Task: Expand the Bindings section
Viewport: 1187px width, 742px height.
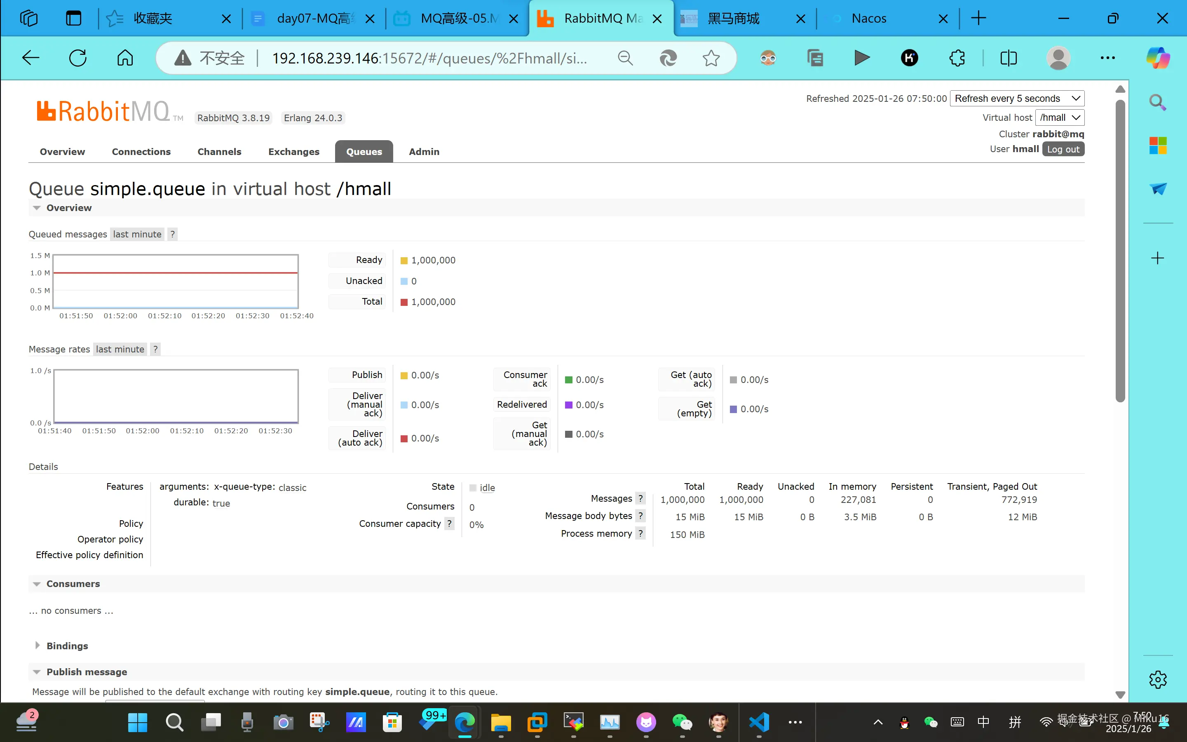Action: click(x=67, y=646)
